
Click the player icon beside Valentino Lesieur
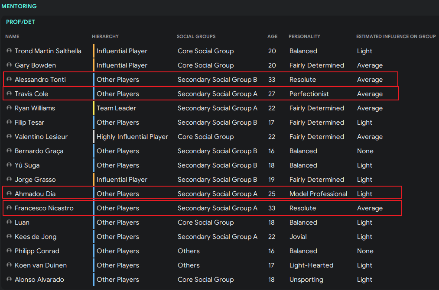[x=9, y=136]
